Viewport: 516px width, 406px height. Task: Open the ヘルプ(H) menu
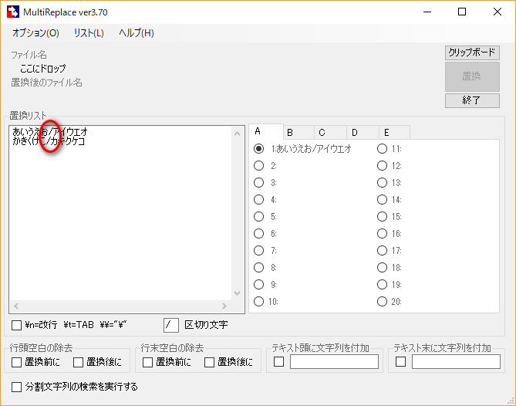(x=137, y=33)
